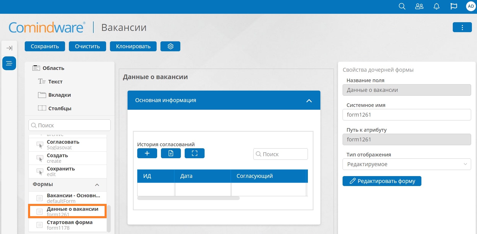Viewport: 477px width, 234px height.
Task: Click the Данные о вакансии form heading
Action: tap(155, 77)
